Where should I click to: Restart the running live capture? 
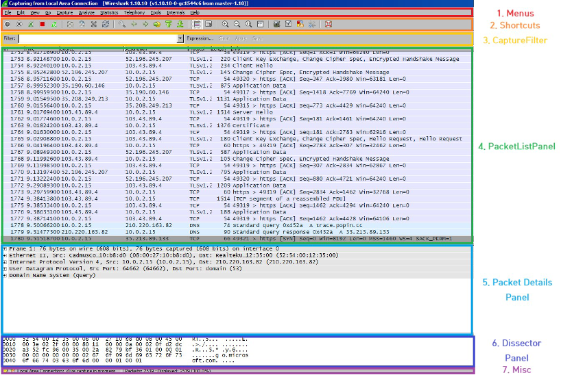point(54,24)
